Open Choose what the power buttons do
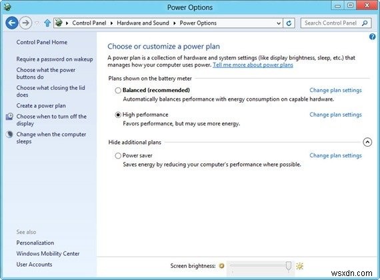This screenshot has height=280, width=380. pos(46,73)
